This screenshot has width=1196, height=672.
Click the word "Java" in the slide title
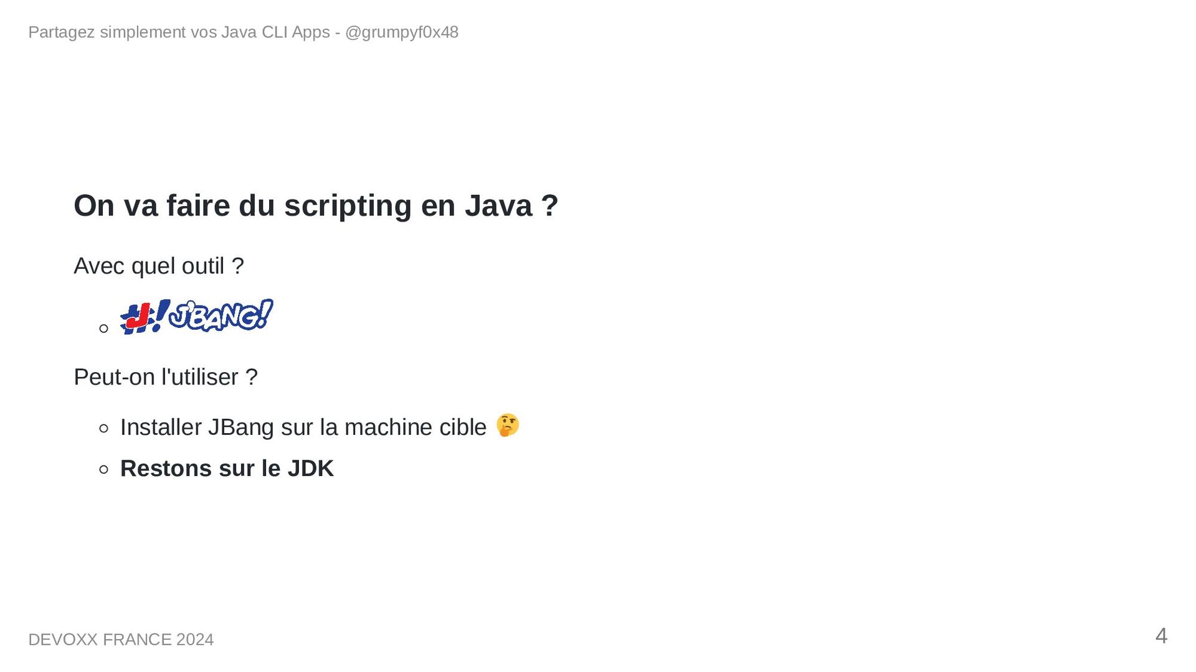pos(498,205)
